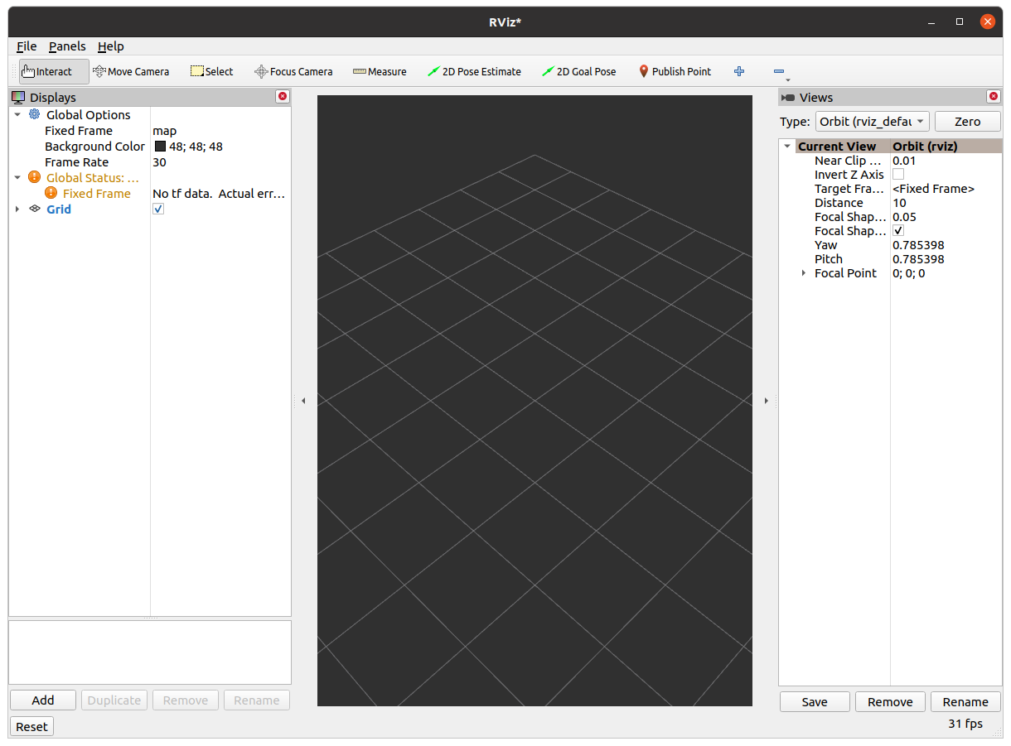Activate the Focus Camera tool
This screenshot has height=746, width=1011.
[293, 72]
